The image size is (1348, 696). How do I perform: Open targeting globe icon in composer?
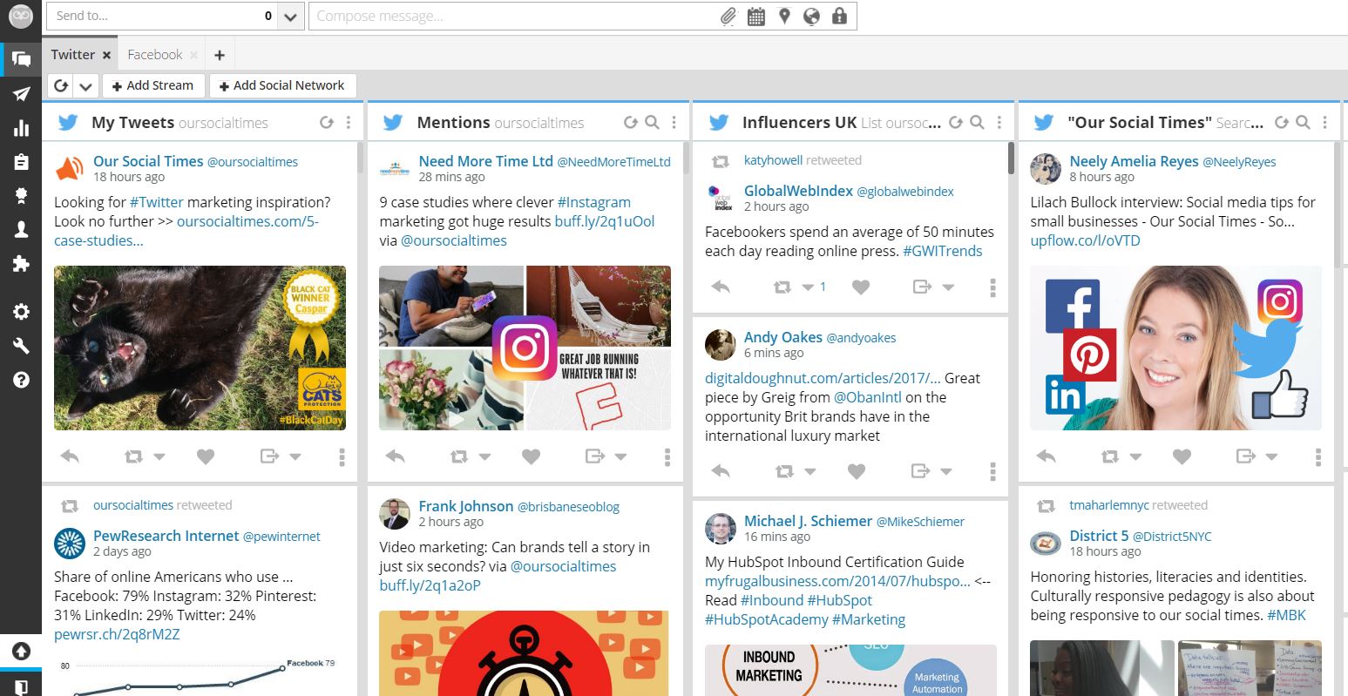coord(811,17)
